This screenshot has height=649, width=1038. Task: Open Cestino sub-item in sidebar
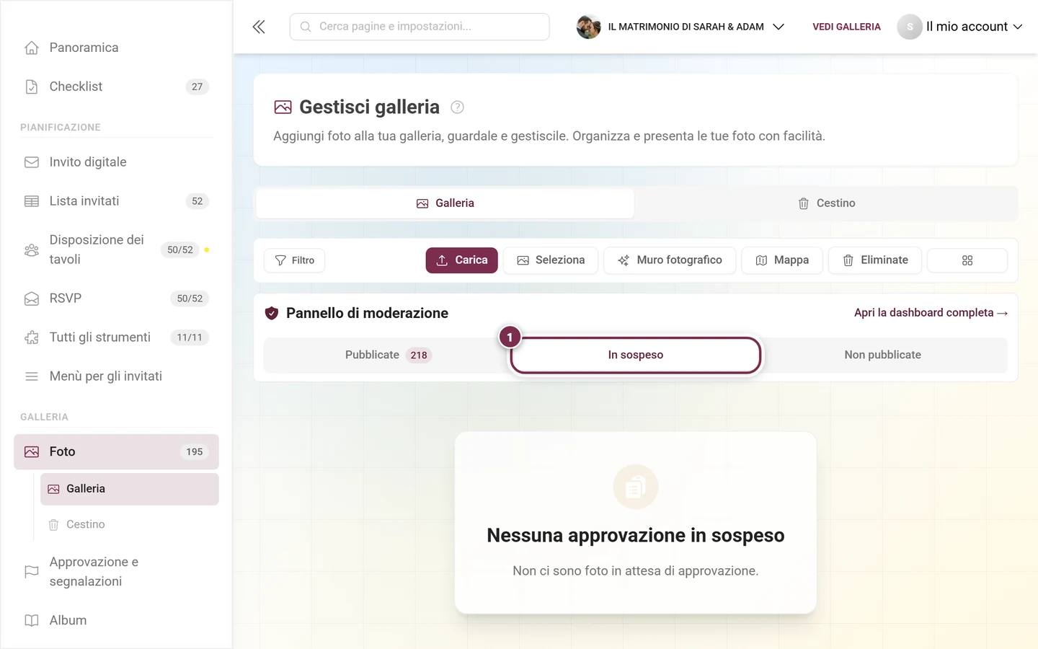click(130, 524)
